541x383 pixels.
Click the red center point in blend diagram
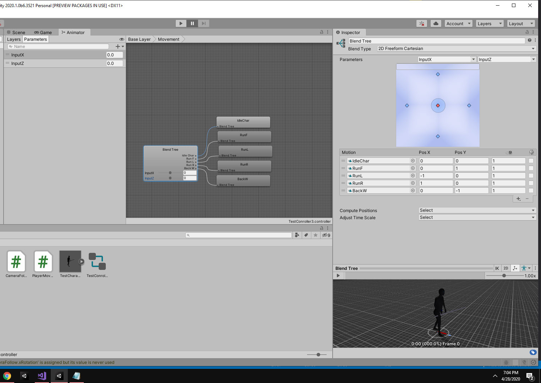coord(438,106)
